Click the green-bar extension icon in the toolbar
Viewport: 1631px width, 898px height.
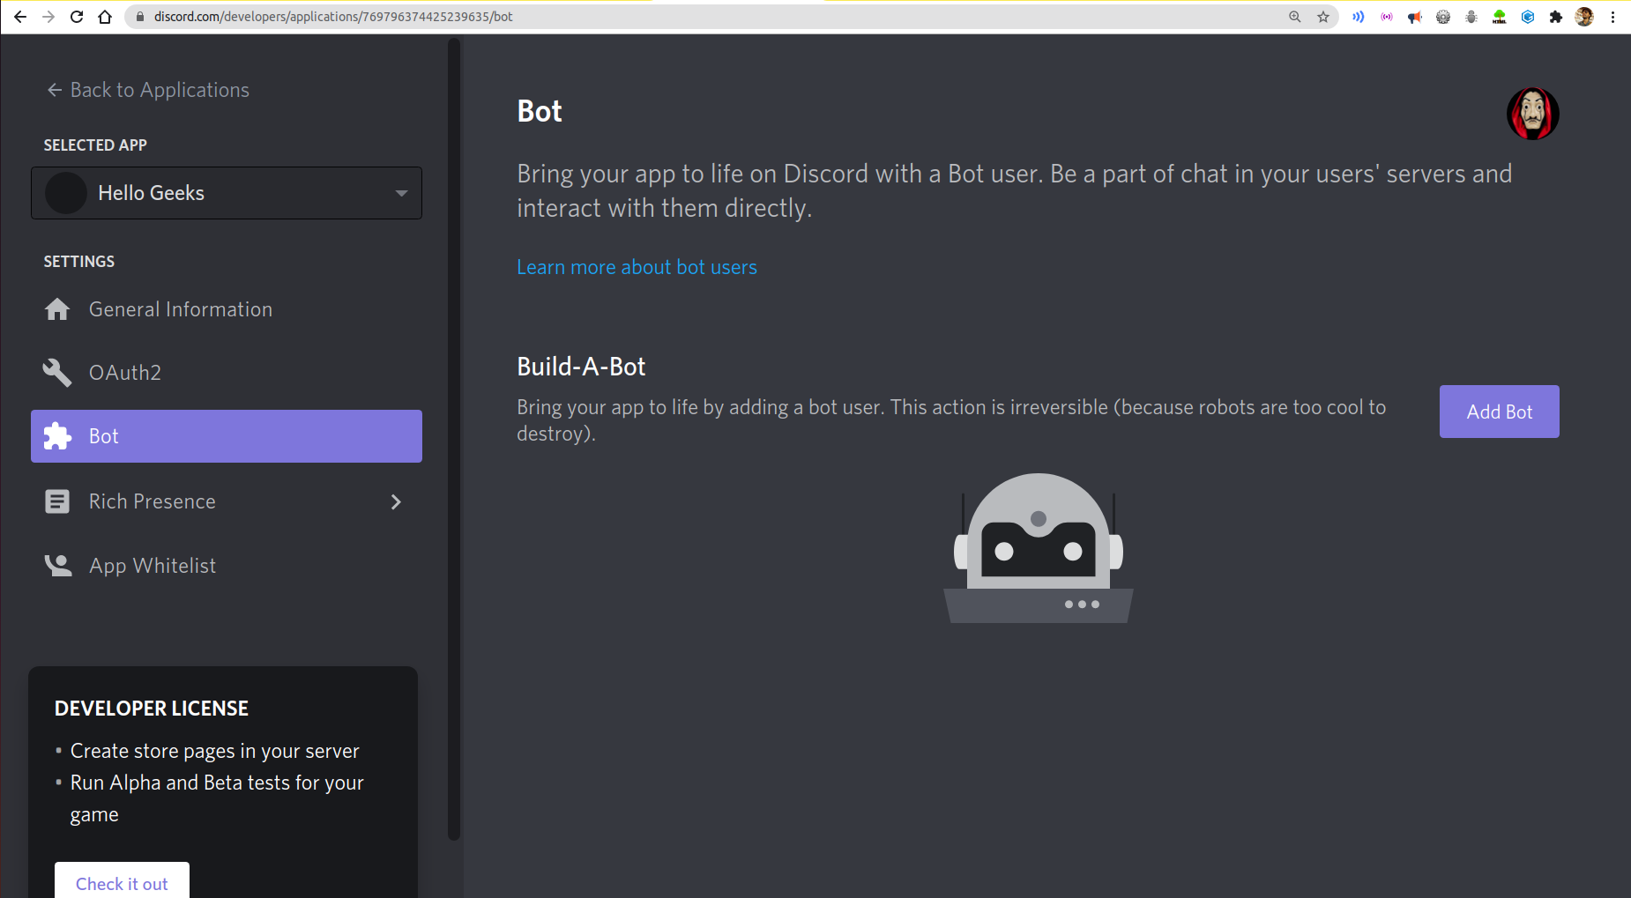point(1500,17)
